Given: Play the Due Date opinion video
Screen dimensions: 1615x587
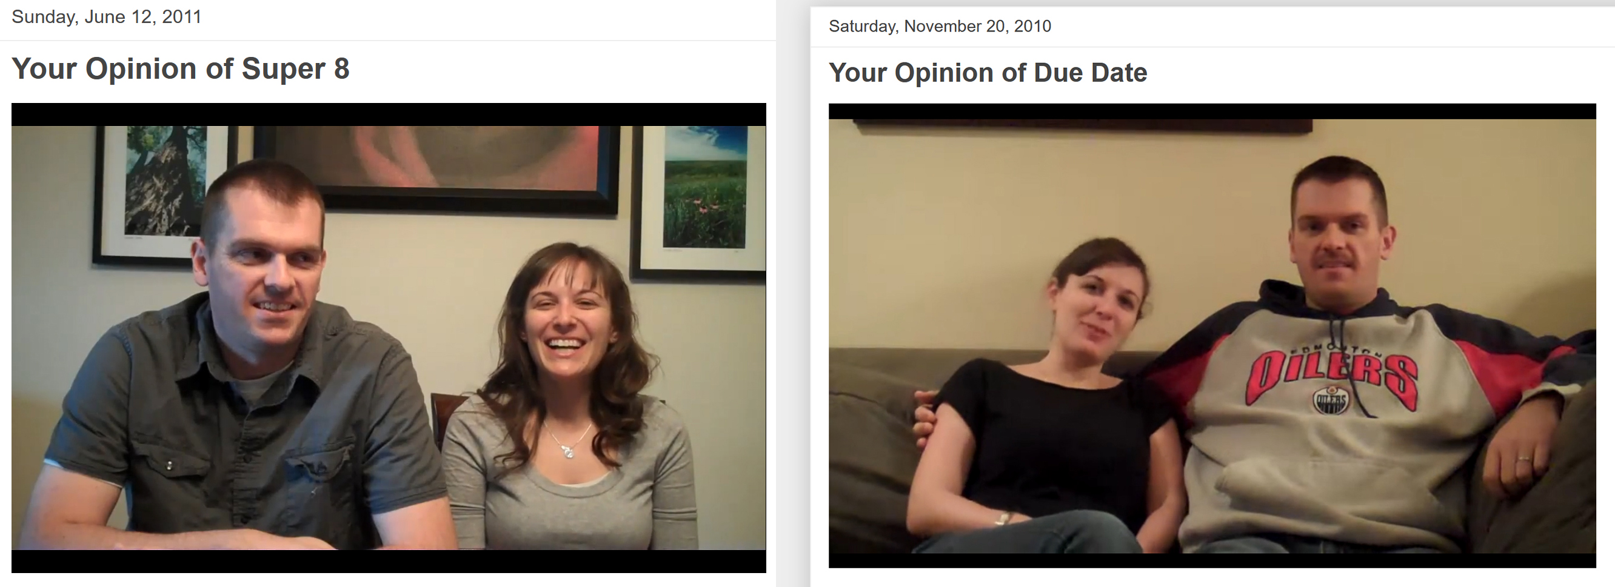Looking at the screenshot, I should pos(1212,336).
